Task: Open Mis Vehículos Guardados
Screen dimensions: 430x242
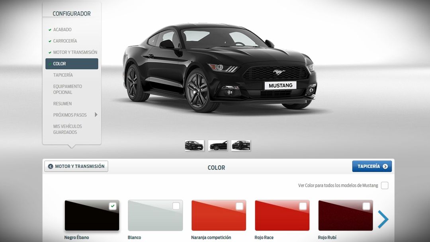Action: coord(67,129)
